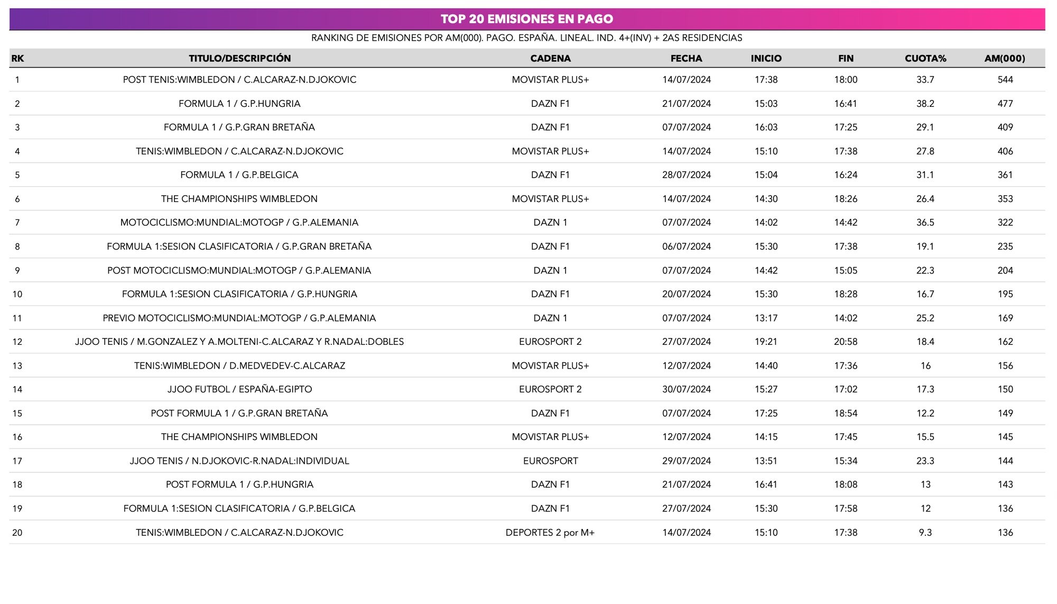Click the MOVISTAR PLUS+ cell in row 4
1057x604 pixels.
point(550,151)
